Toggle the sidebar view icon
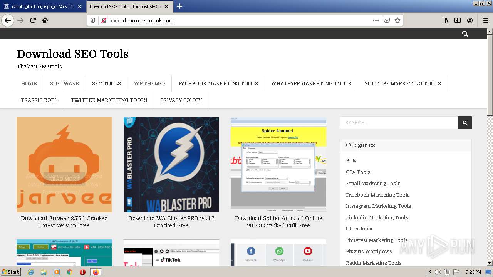 (x=458, y=20)
